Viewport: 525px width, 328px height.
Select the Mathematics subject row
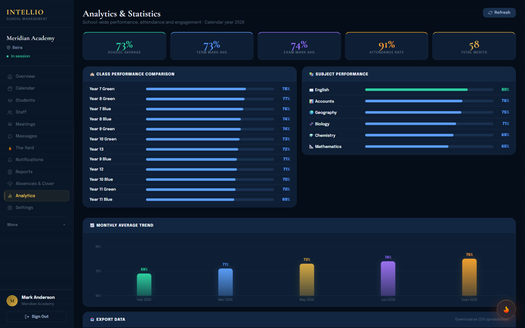coord(409,147)
